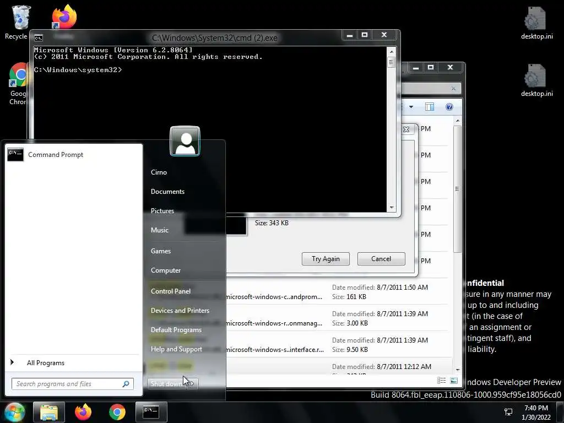Open Devices and Printers in Start menu
Viewport: 564px width, 423px height.
click(x=180, y=311)
